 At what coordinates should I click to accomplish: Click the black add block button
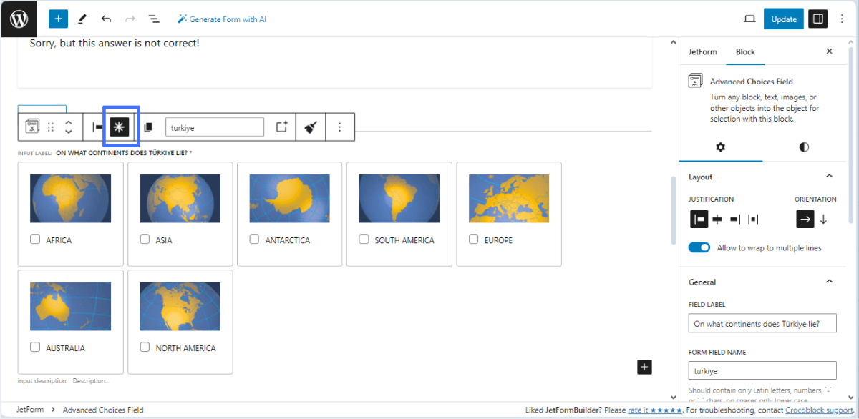tap(644, 367)
